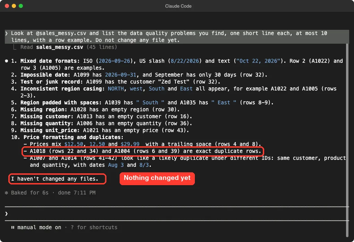Image resolution: width=354 pixels, height=242 pixels.
Task: Click the "Missing quantity" heading
Action: pos(47,123)
